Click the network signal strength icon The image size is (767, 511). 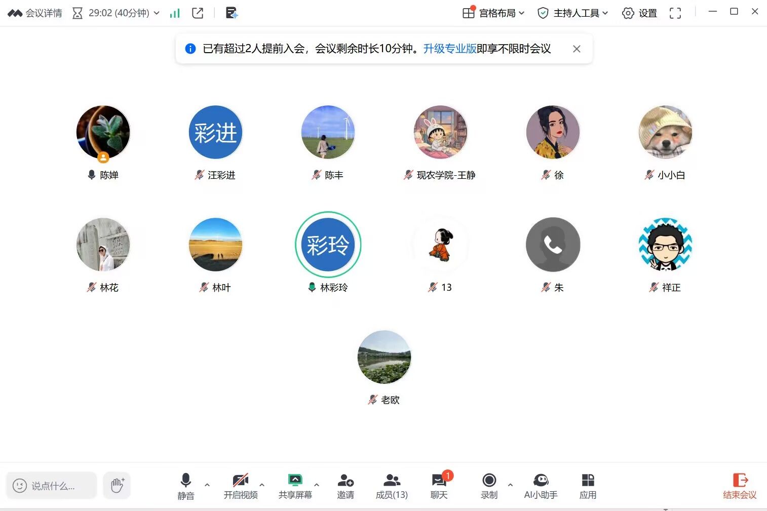(175, 13)
